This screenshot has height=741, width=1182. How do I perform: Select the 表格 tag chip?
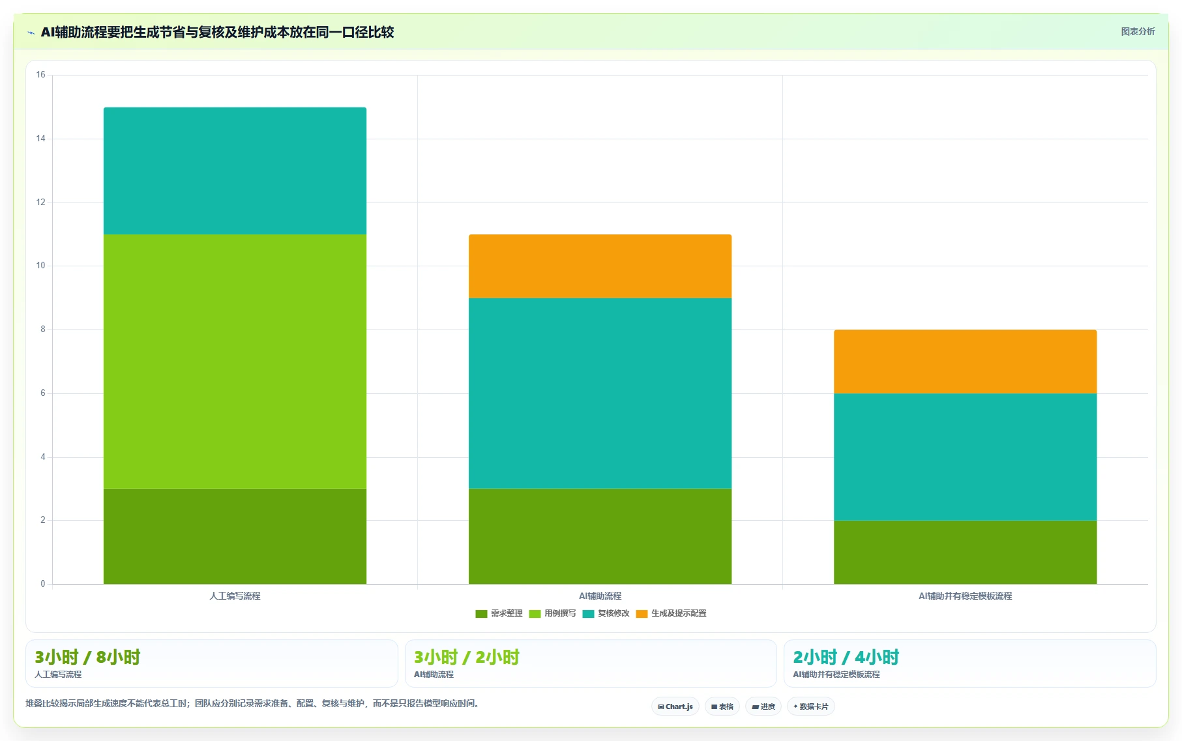point(722,706)
